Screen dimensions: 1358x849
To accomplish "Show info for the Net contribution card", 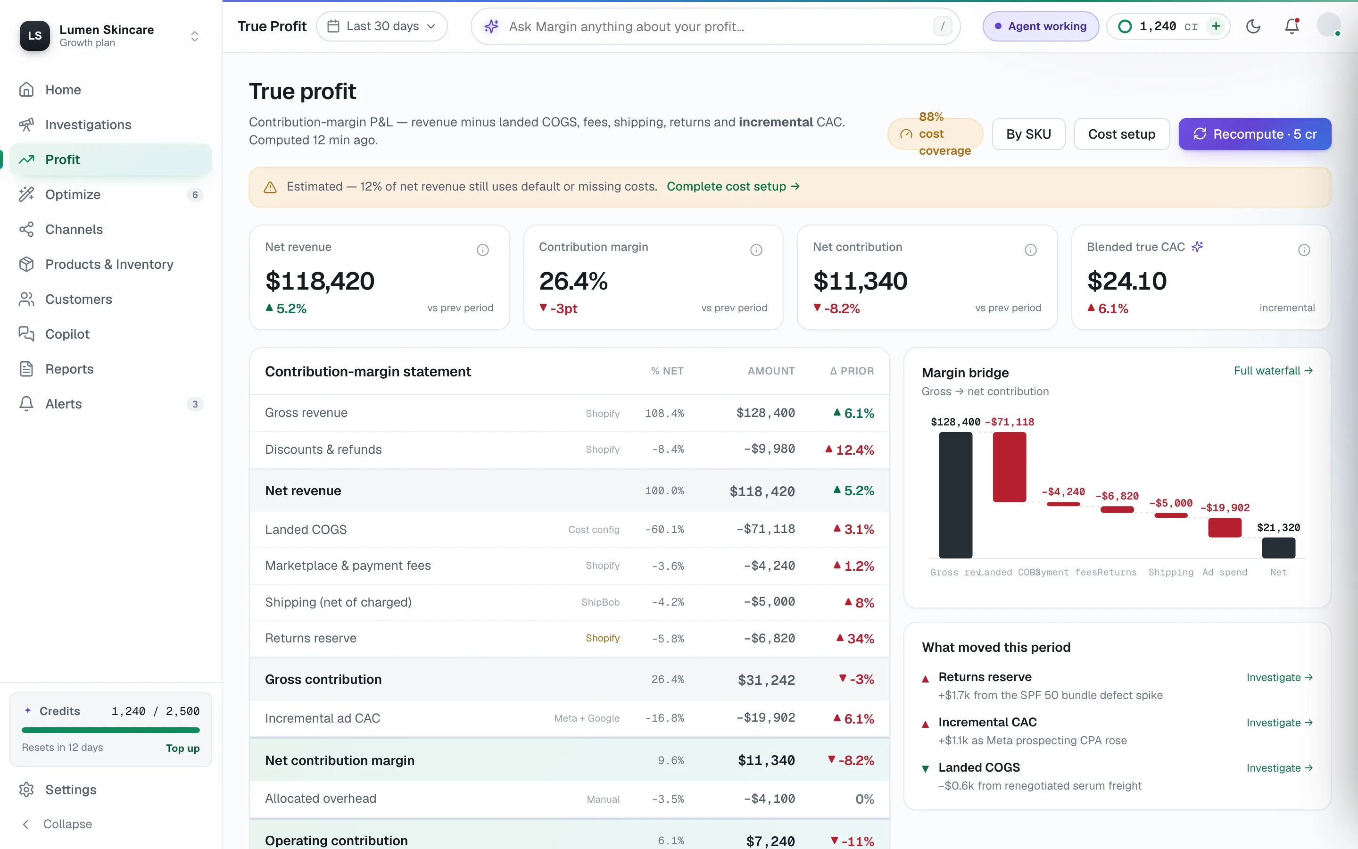I will click(1030, 250).
